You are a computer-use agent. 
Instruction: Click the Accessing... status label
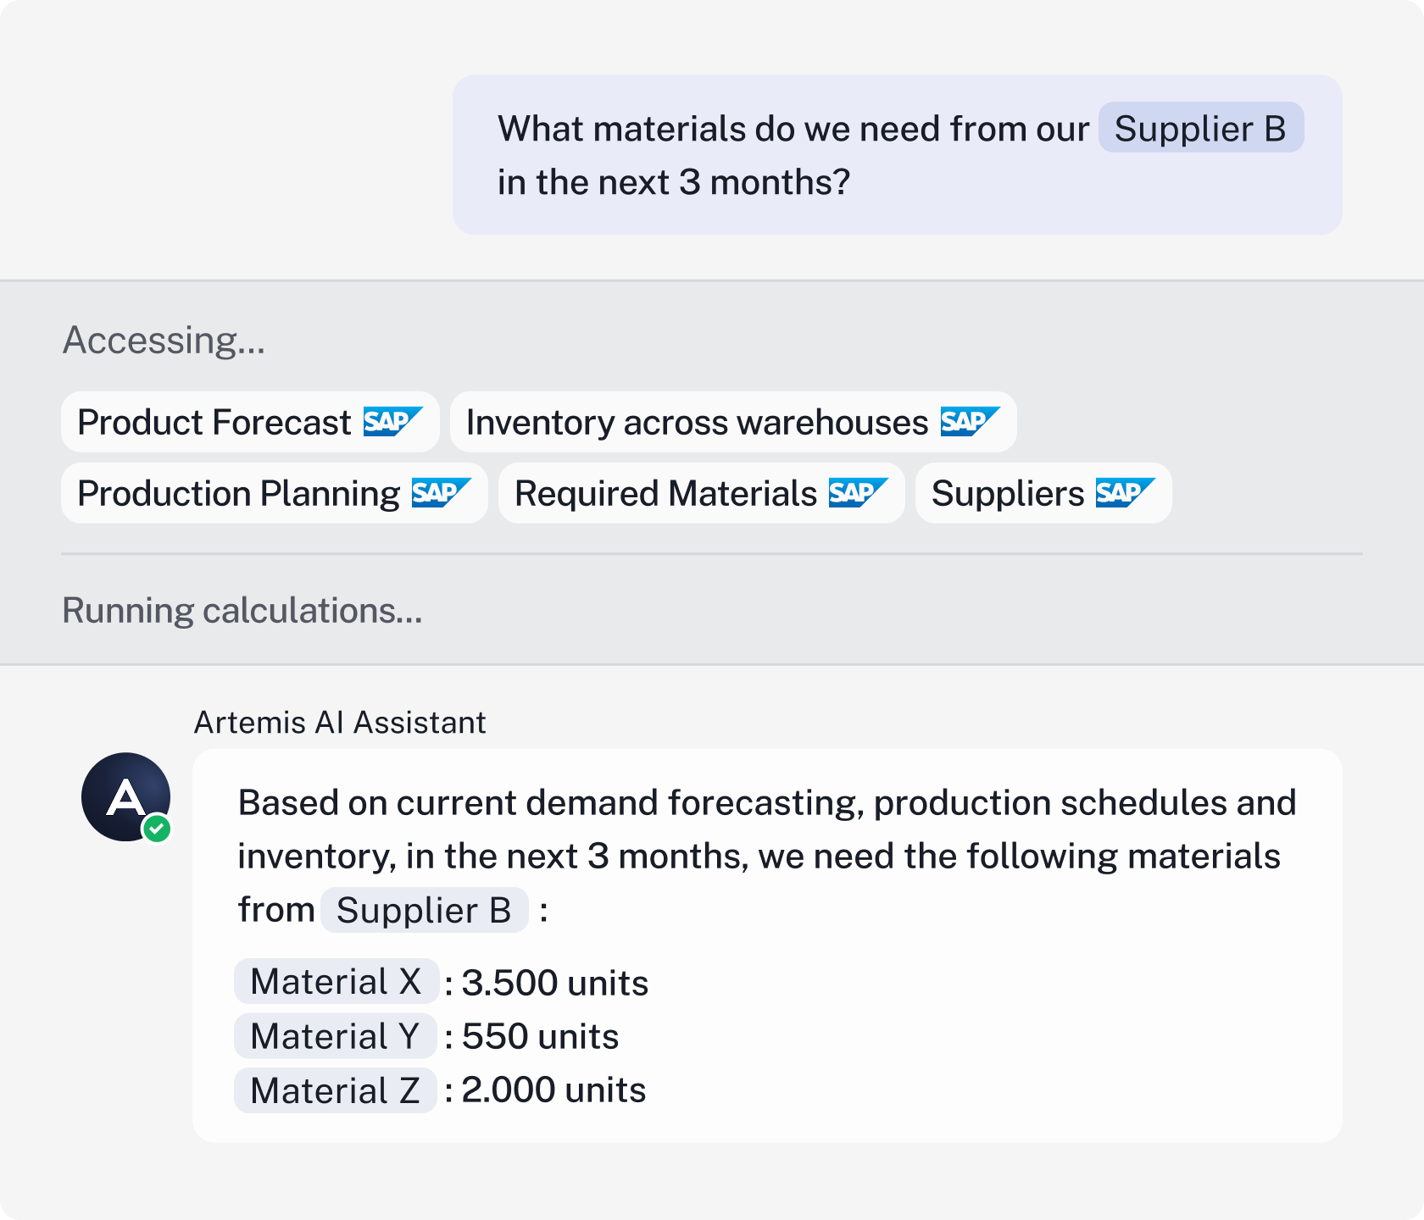[x=164, y=340]
